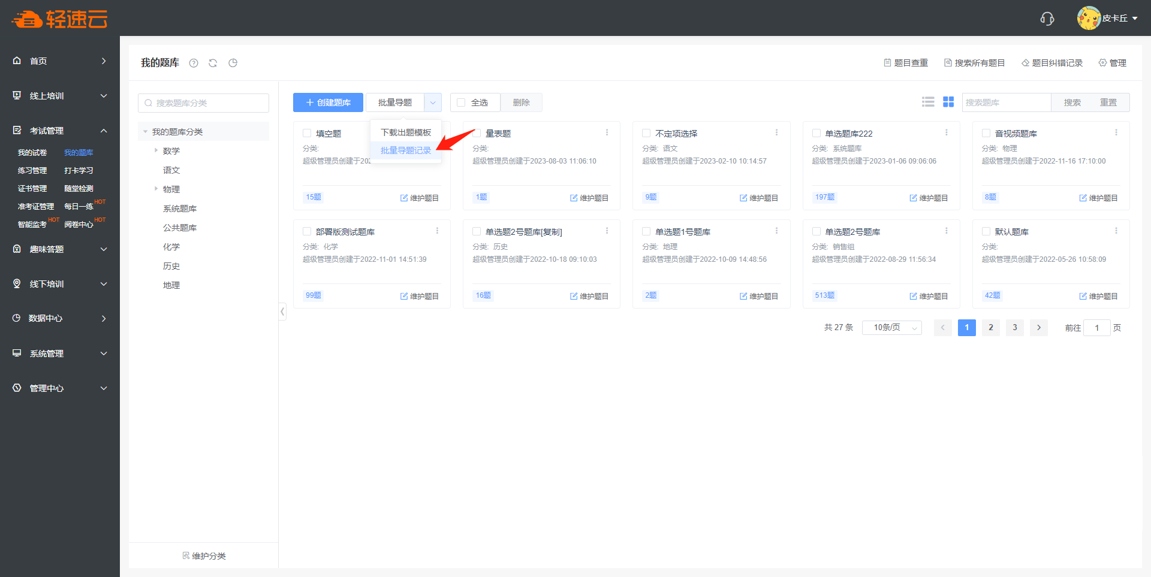
Task: Select 下载出题模板 menu option
Action: 406,132
